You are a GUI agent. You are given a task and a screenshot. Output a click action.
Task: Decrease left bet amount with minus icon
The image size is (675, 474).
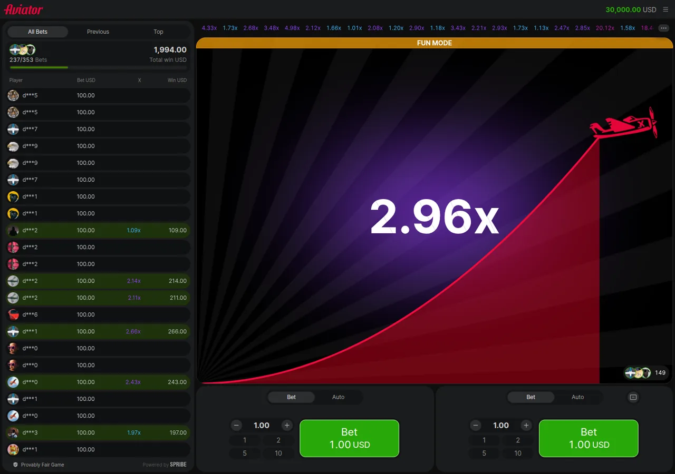[x=237, y=425]
